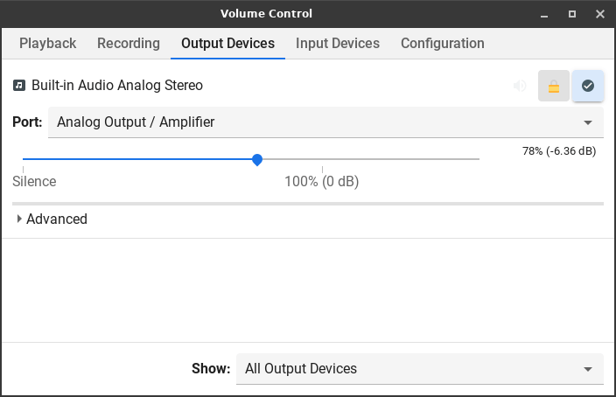
Task: Select the Output Devices tab
Action: tap(227, 44)
